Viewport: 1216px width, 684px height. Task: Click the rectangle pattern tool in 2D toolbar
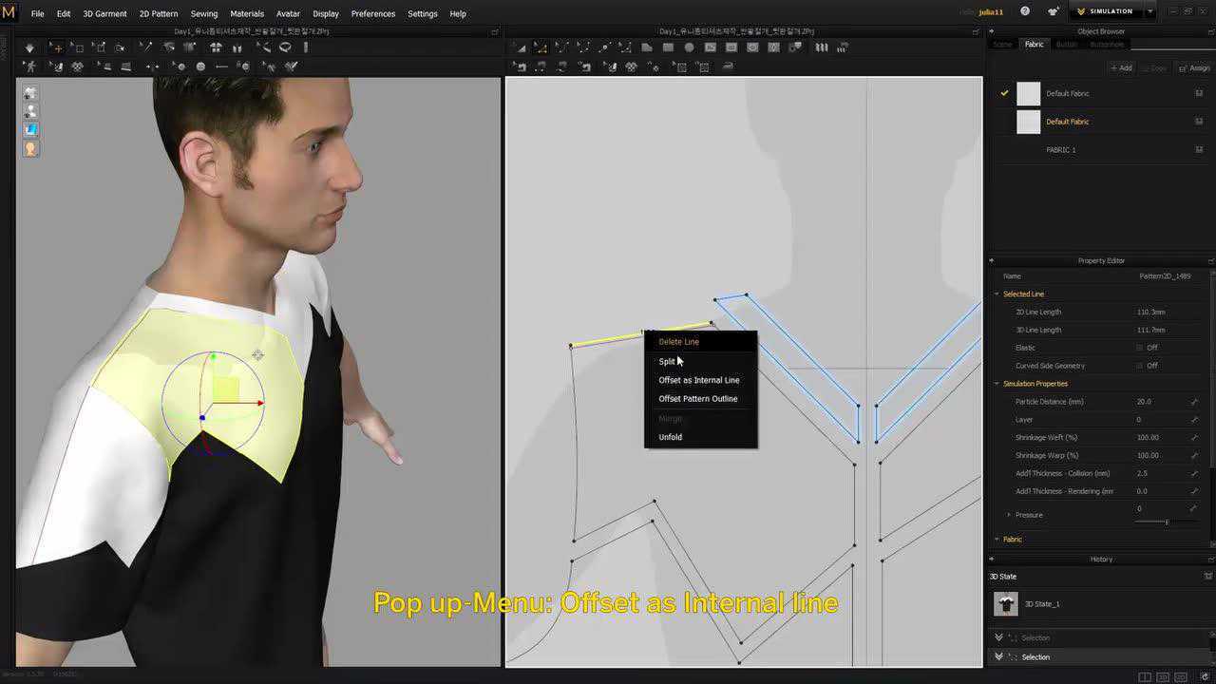(668, 47)
